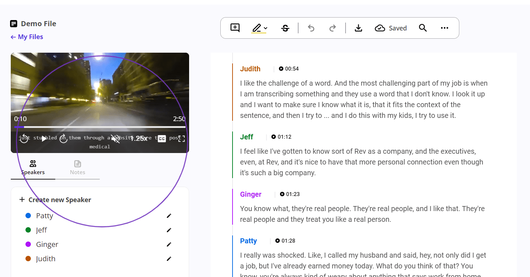Screen dimensions: 530x277
Task: Rewind the video playback
Action: pyautogui.click(x=24, y=138)
